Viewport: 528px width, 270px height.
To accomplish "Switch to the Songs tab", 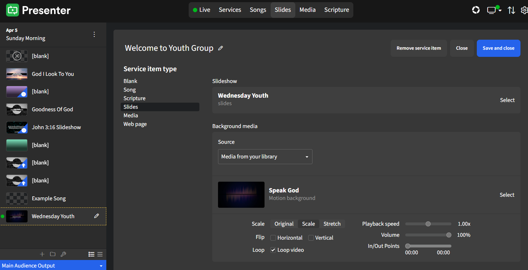I will (258, 10).
